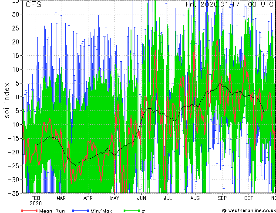Click the 25 y-axis value

15,28
